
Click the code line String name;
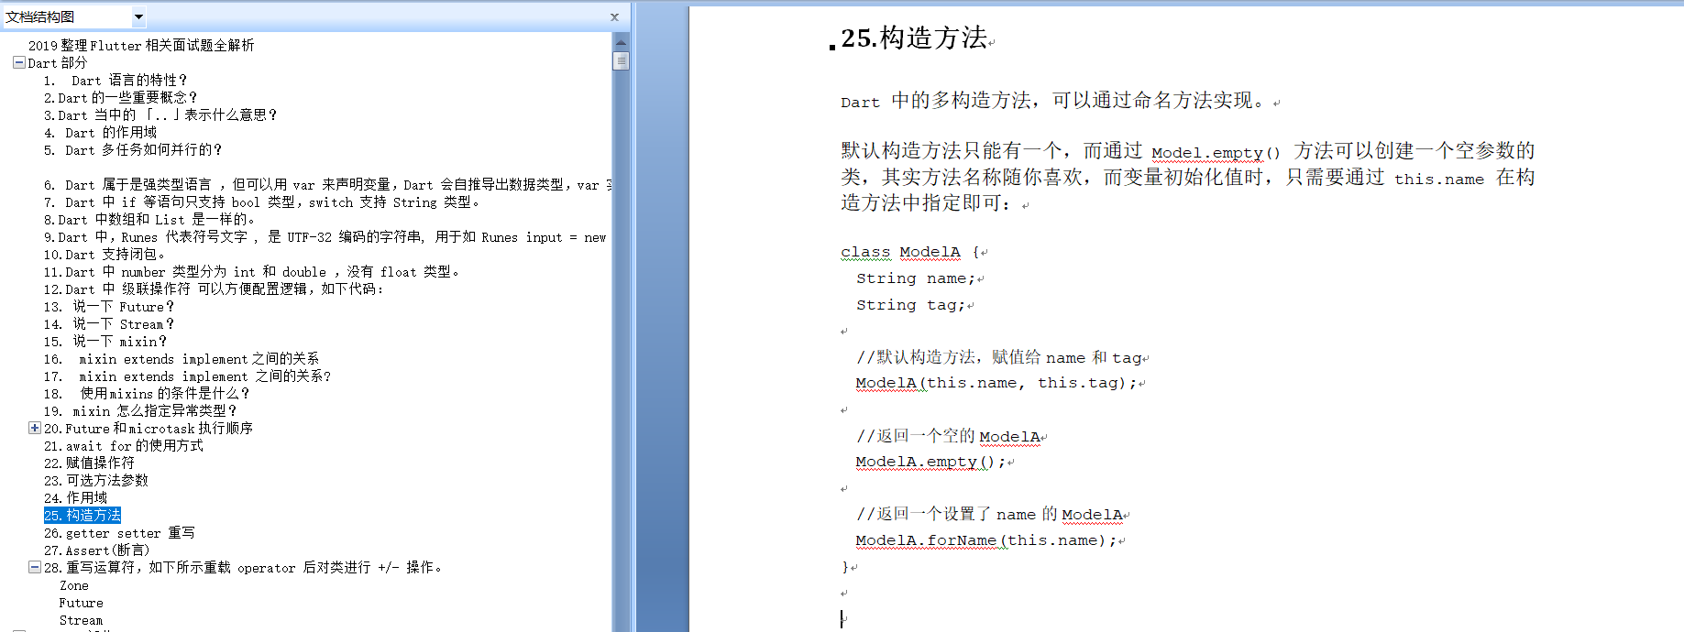pos(915,278)
